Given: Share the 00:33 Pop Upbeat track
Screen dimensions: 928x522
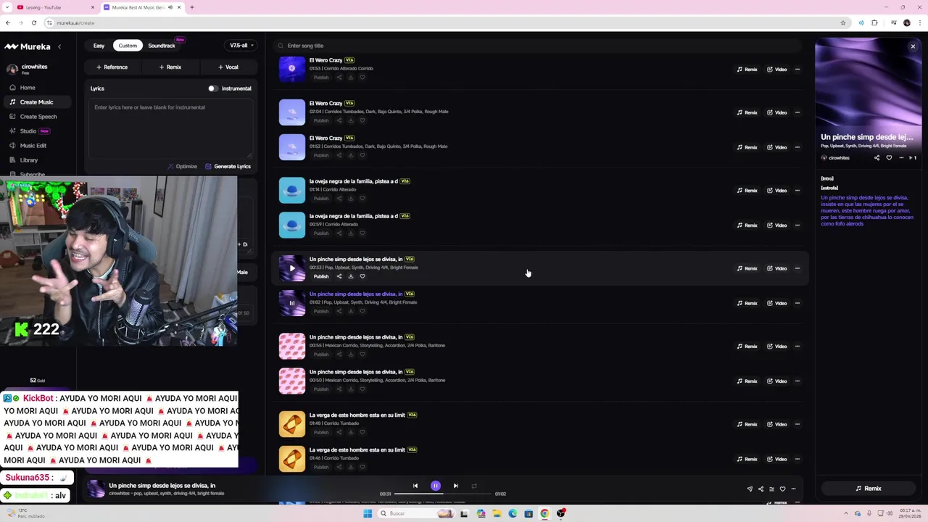Looking at the screenshot, I should (x=339, y=276).
